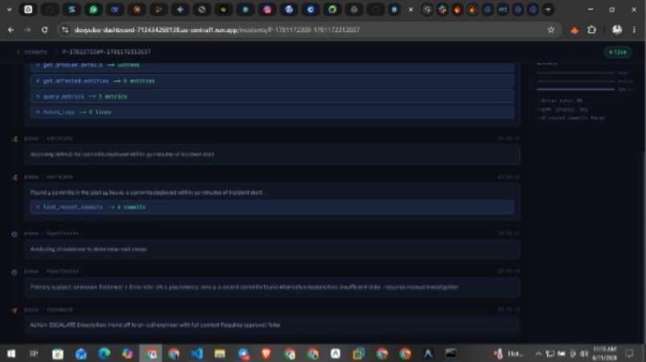Click the address bar URL
This screenshot has height=362, width=646.
pos(216,30)
